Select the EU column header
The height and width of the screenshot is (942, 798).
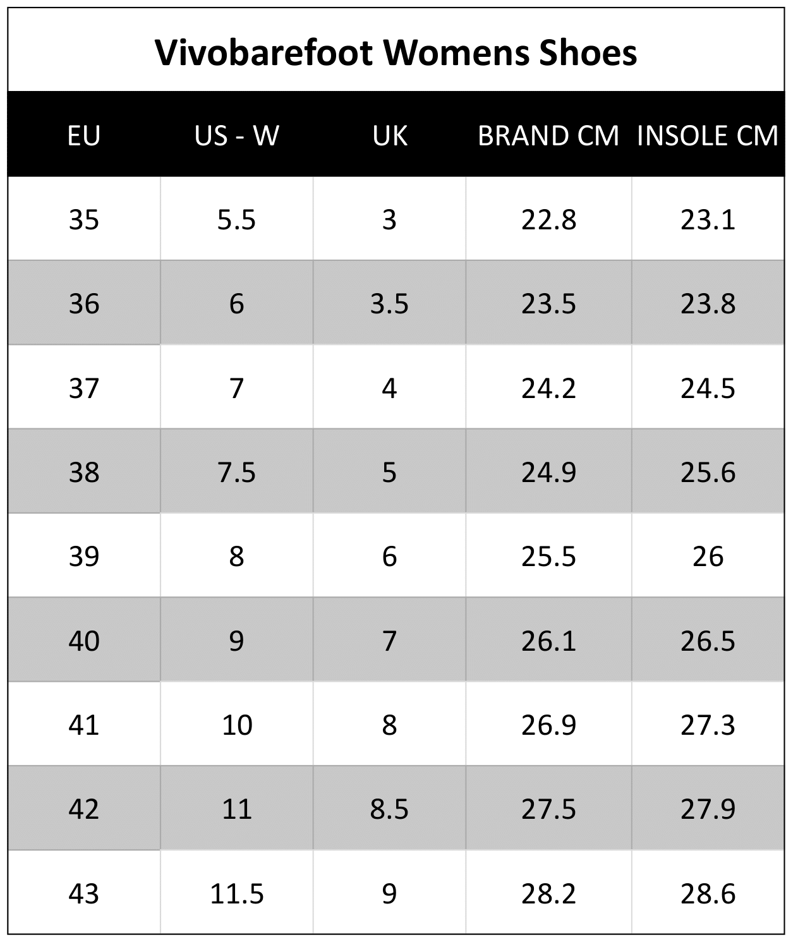tap(84, 135)
